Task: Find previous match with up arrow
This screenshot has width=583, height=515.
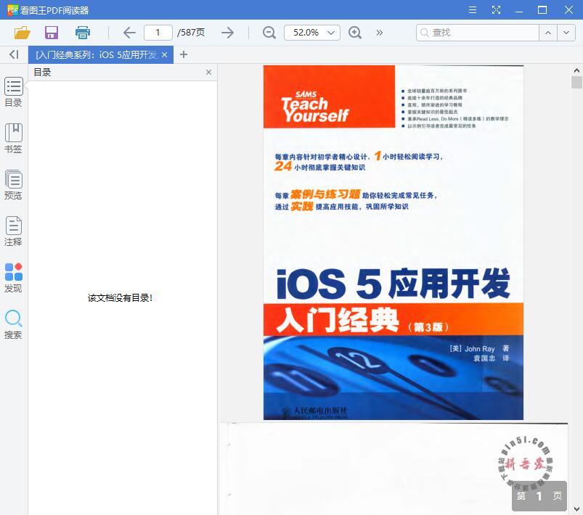Action: 548,33
